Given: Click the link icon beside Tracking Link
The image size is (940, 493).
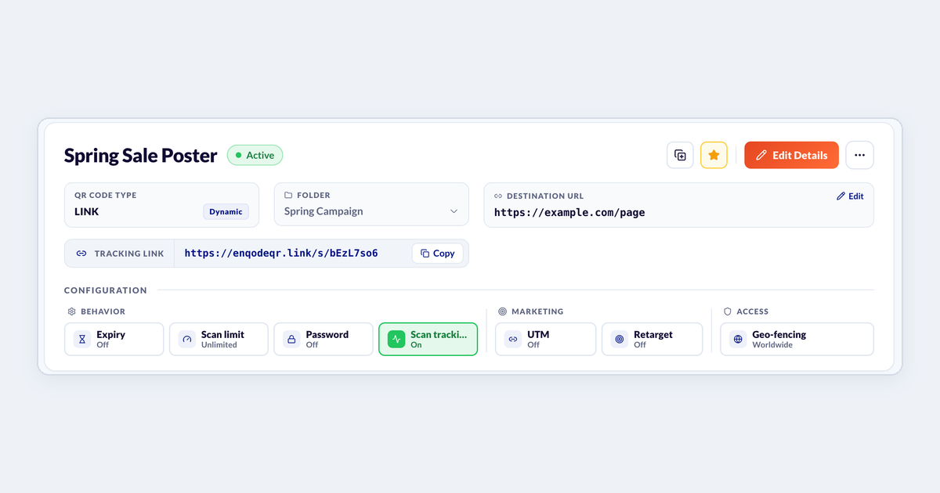Looking at the screenshot, I should click(81, 254).
